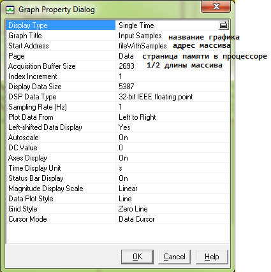Select the Cursor Mode Data Cursor value
271x272 pixels.
point(136,219)
